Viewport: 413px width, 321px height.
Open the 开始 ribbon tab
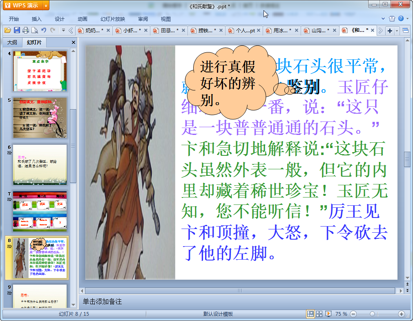[x=14, y=19]
